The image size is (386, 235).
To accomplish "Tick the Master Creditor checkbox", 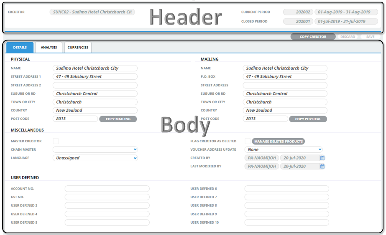I will coord(56,141).
